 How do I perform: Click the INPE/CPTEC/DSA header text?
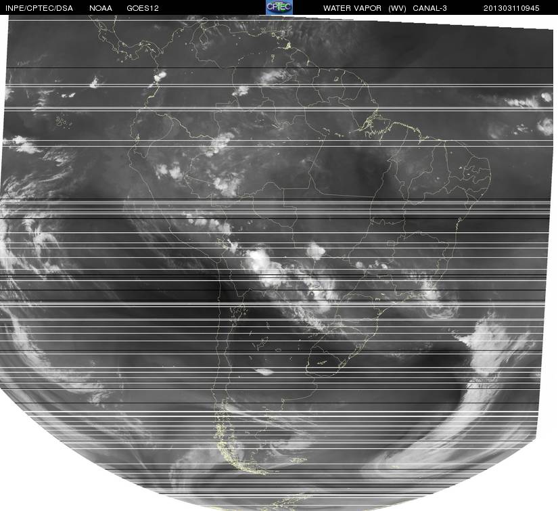coord(39,8)
